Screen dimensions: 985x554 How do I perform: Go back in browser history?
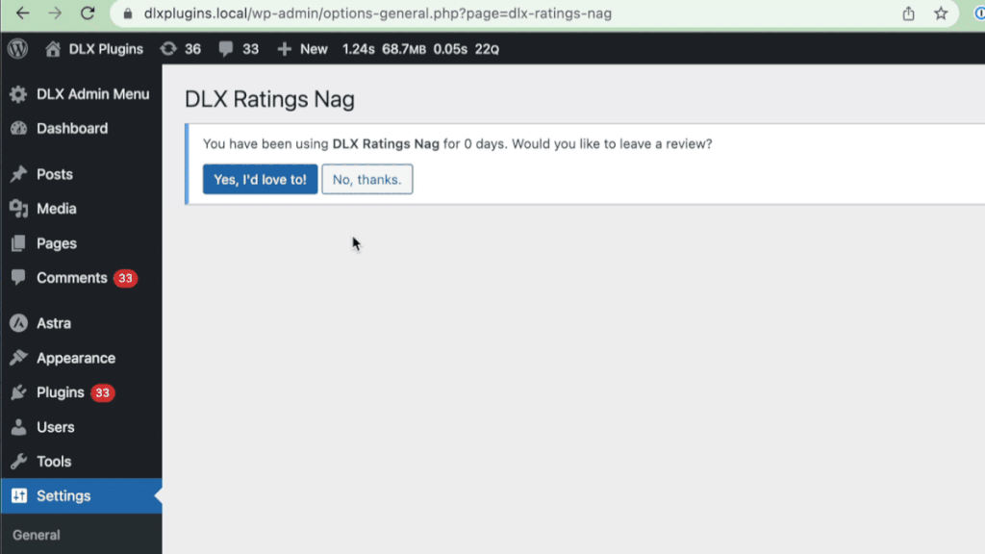click(23, 13)
